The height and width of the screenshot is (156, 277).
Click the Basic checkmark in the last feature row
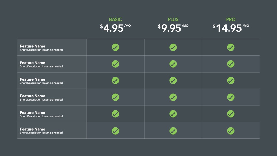pos(115,130)
